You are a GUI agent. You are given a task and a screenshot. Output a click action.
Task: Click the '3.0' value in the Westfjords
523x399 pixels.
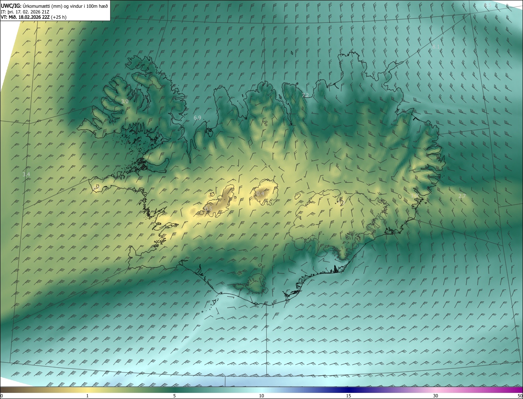[x=125, y=101]
